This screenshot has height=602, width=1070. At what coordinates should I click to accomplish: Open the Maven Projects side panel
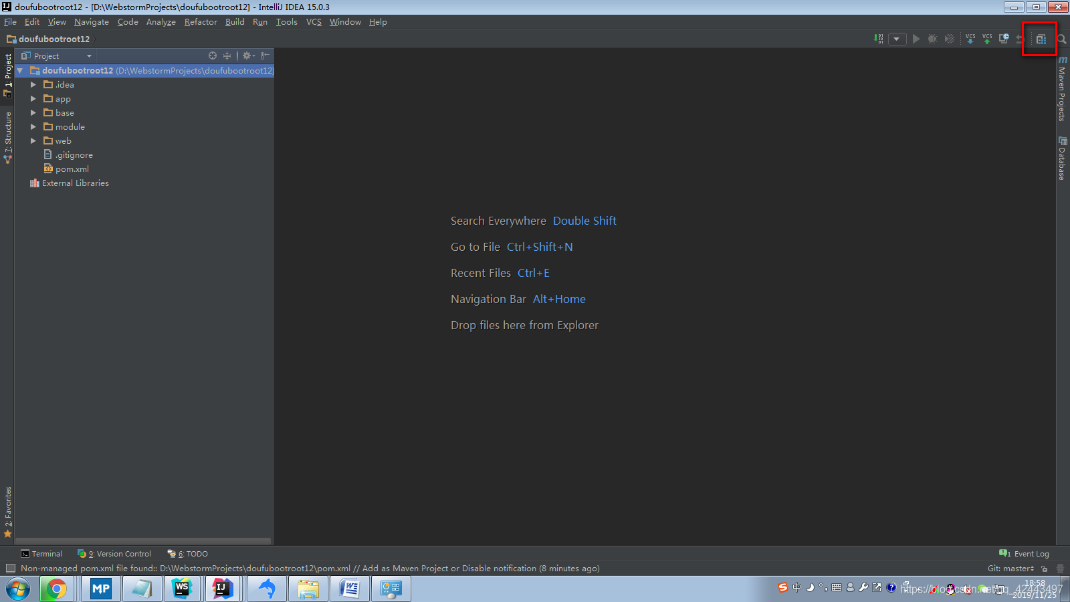[x=1062, y=89]
